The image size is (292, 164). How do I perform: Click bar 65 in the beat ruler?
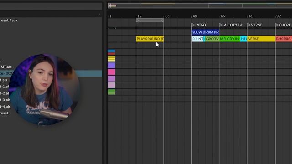(223, 16)
